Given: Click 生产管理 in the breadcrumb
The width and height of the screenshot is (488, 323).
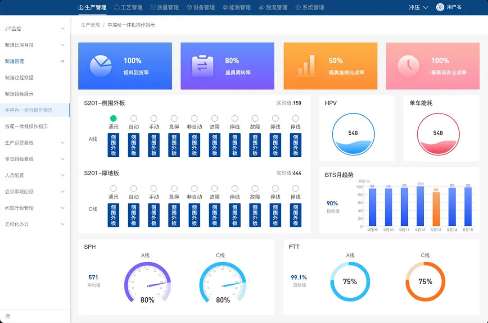Looking at the screenshot, I should [90, 25].
